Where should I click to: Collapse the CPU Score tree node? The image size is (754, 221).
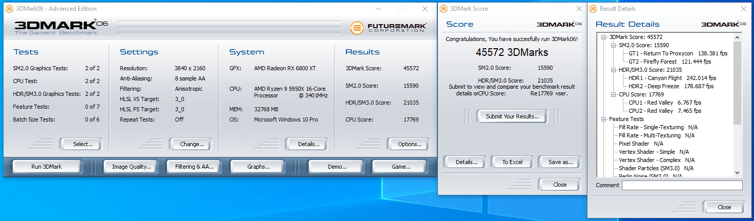click(x=614, y=94)
